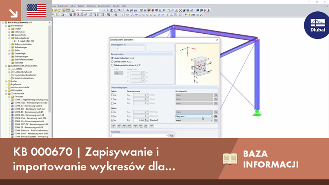This screenshot has width=329, height=185.
Task: Click the Dlubal logo badge
Action: (x=317, y=26)
